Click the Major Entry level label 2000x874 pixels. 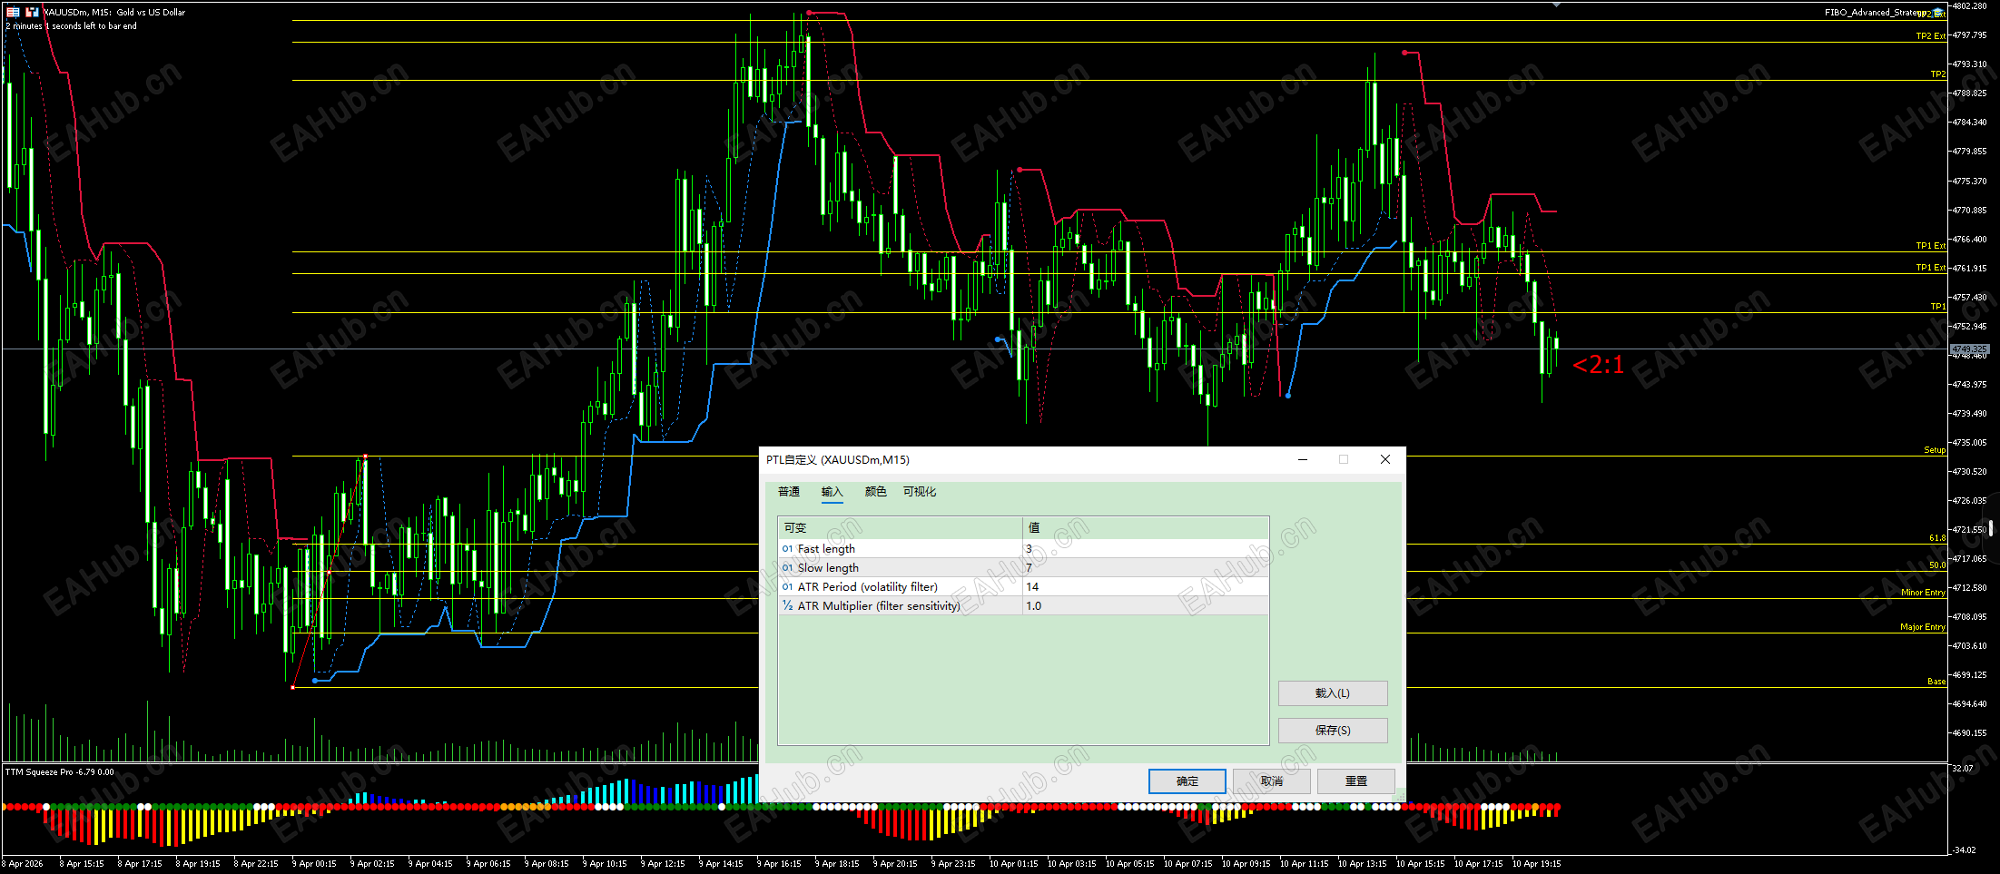coord(1923,627)
